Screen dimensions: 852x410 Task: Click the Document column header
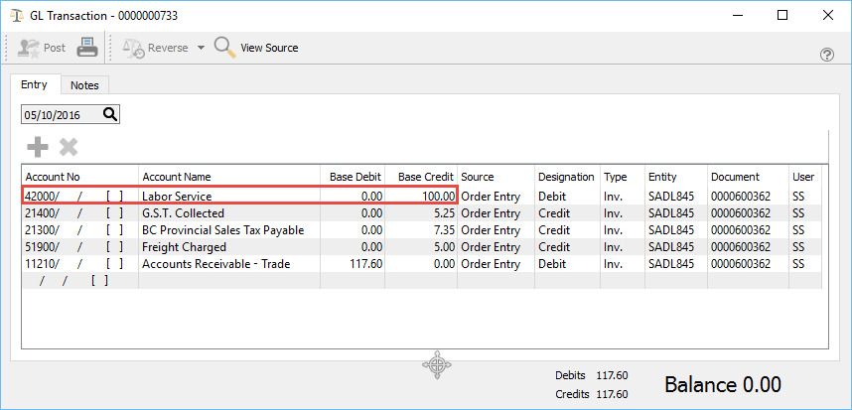tap(747, 177)
